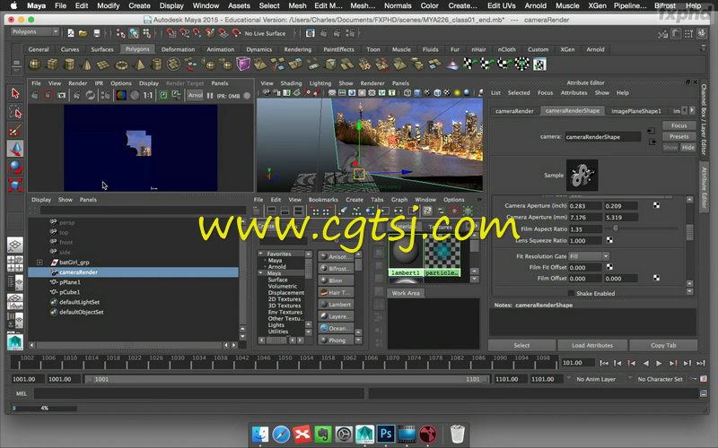The image size is (718, 448).
Task: Click the Hide button in Attribute Editor
Action: point(687,147)
